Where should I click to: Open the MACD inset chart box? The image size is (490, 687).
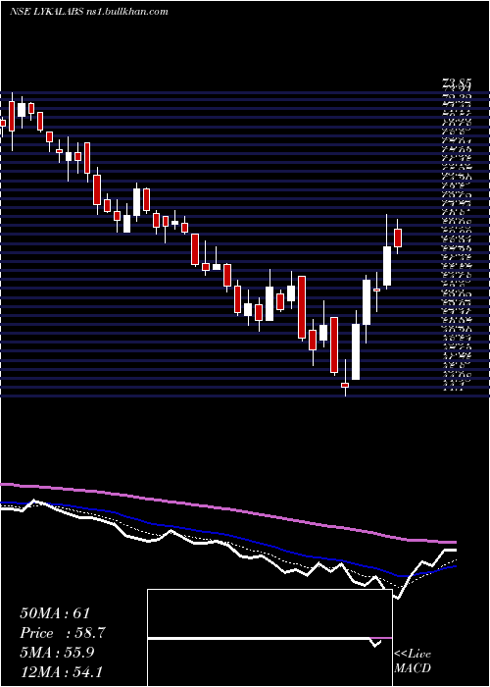coord(269,638)
